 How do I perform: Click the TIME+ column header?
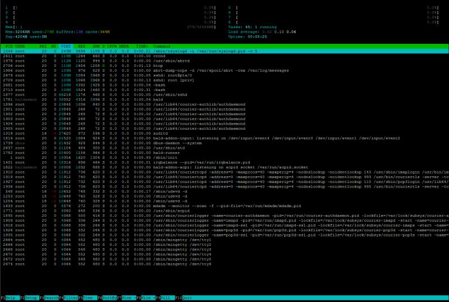142,46
